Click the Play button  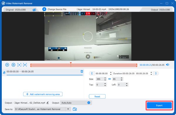tap(7, 65)
